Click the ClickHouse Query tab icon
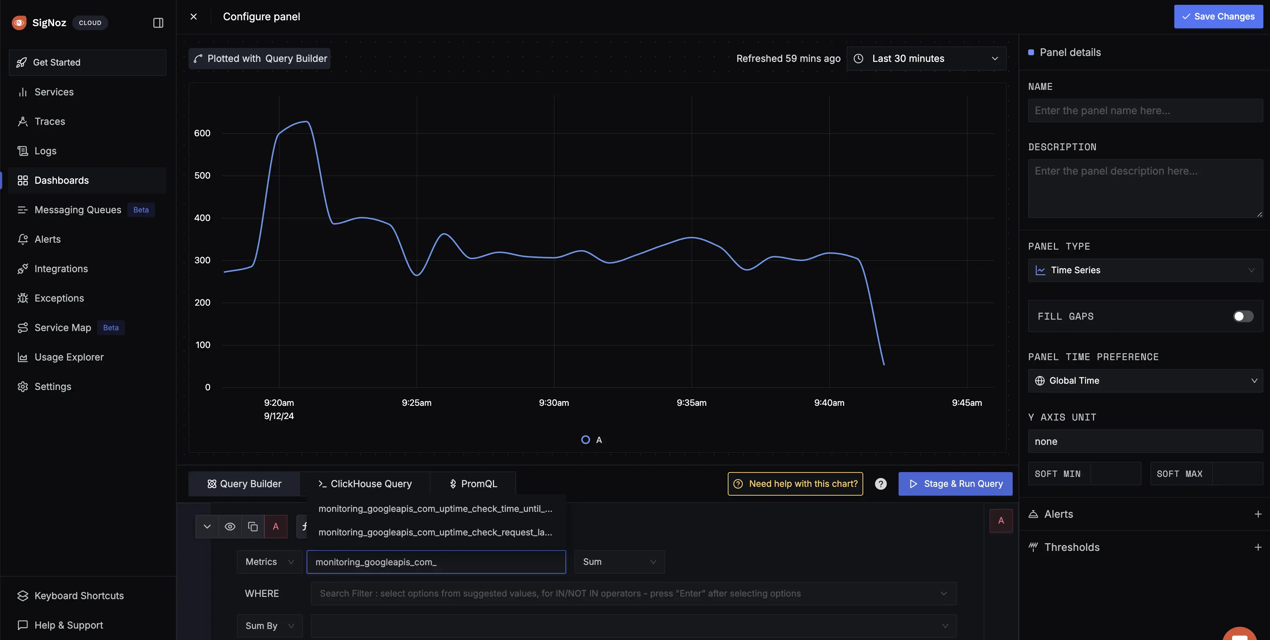The image size is (1270, 640). pos(321,483)
